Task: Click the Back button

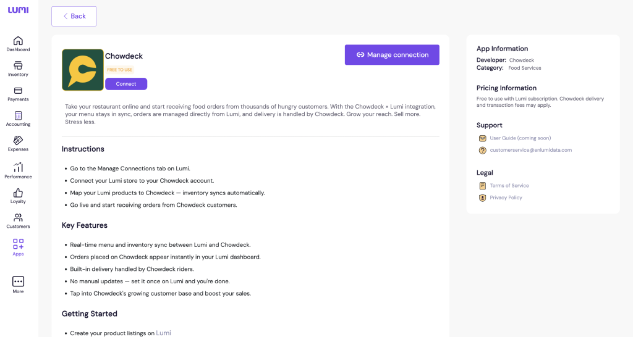Action: [74, 16]
